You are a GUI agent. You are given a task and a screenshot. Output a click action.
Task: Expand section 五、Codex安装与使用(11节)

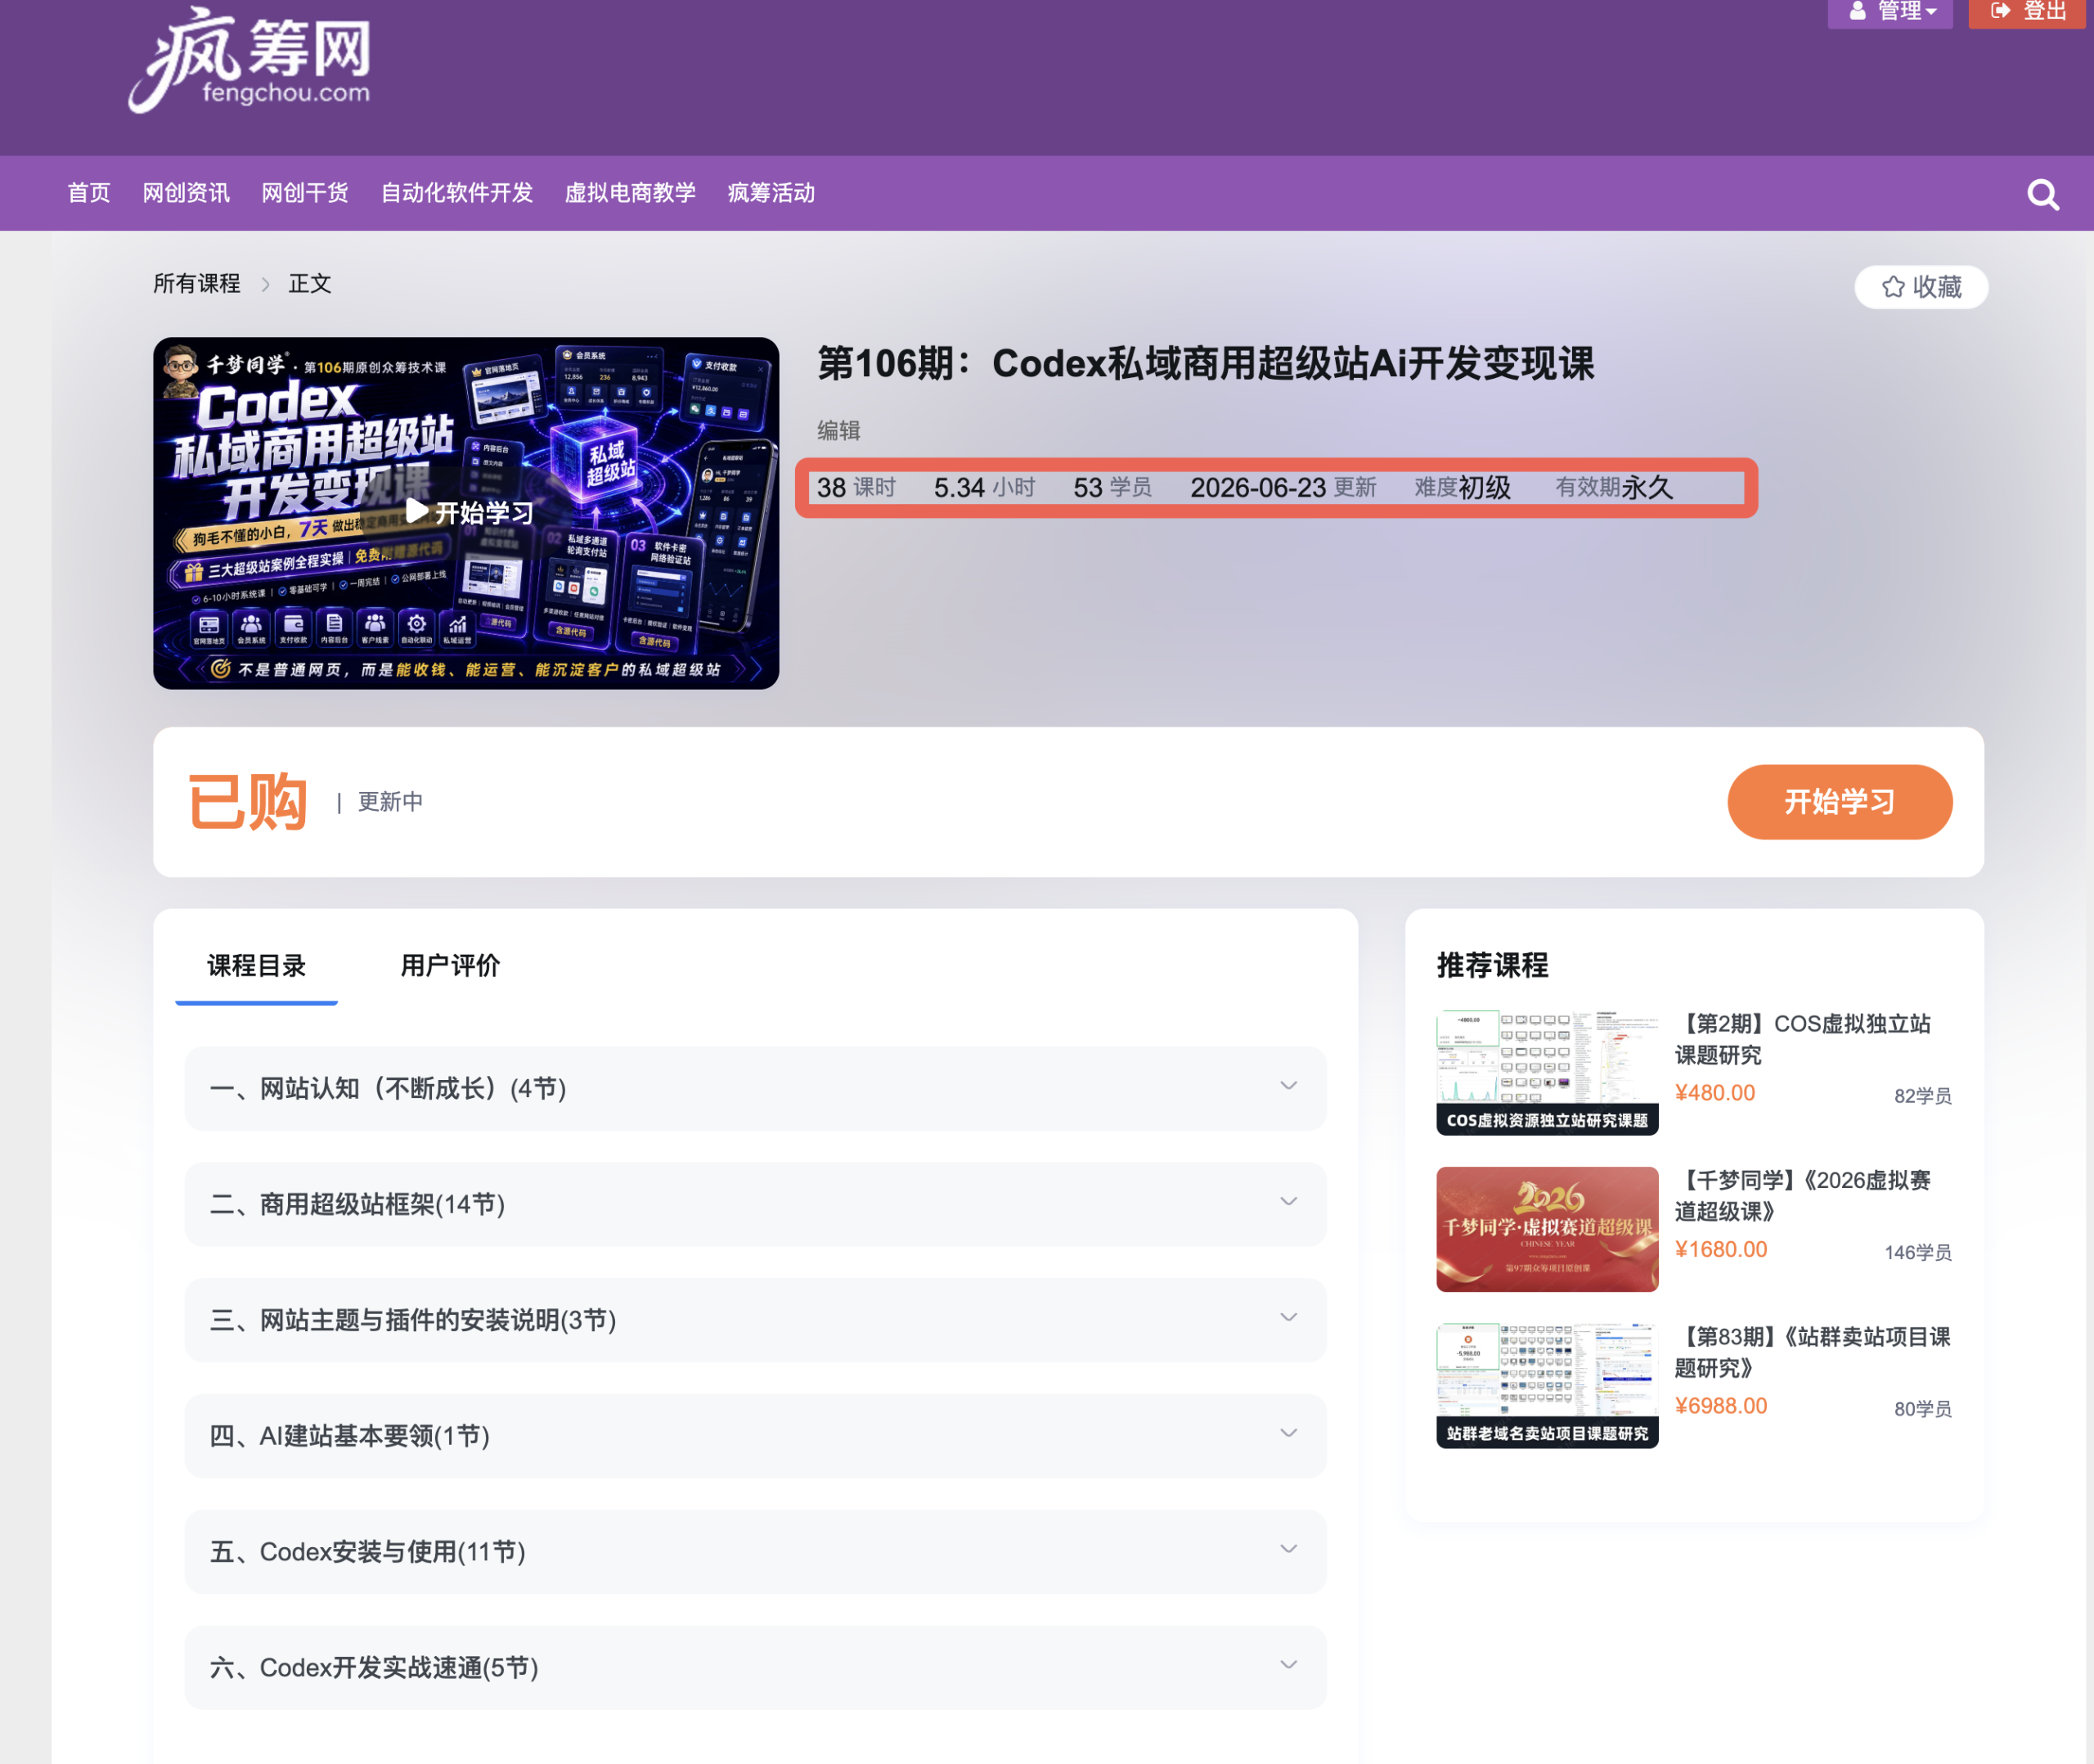click(755, 1552)
